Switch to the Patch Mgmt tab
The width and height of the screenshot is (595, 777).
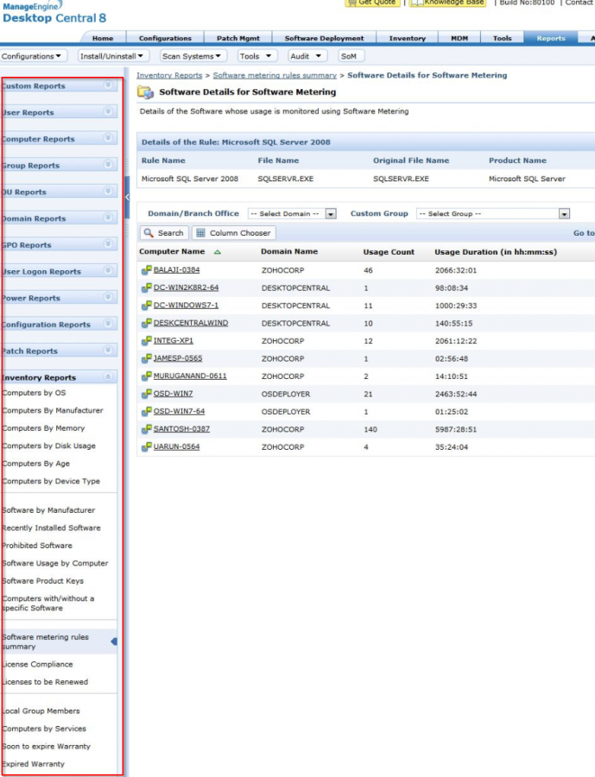(238, 38)
